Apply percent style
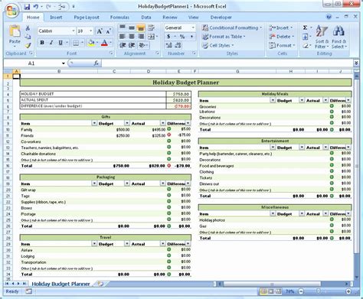 click(x=182, y=37)
